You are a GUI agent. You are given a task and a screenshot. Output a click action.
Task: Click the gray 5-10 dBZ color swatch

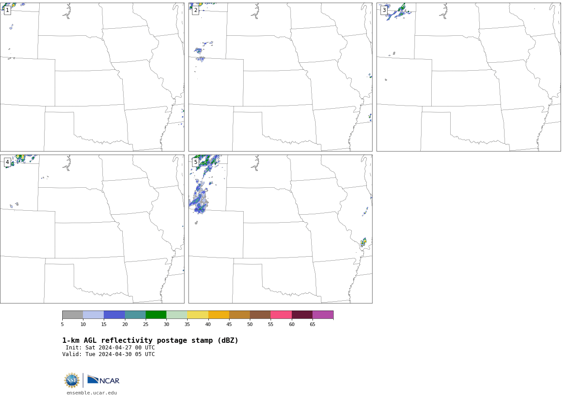(72, 315)
